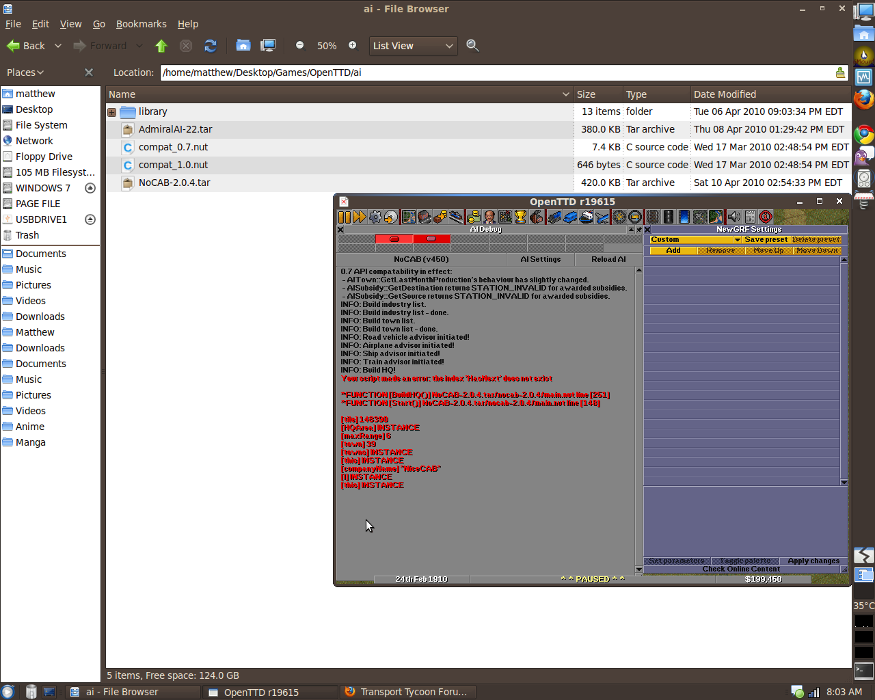Click the NoCAB (v450) button
This screenshot has height=700, width=875.
tap(421, 259)
